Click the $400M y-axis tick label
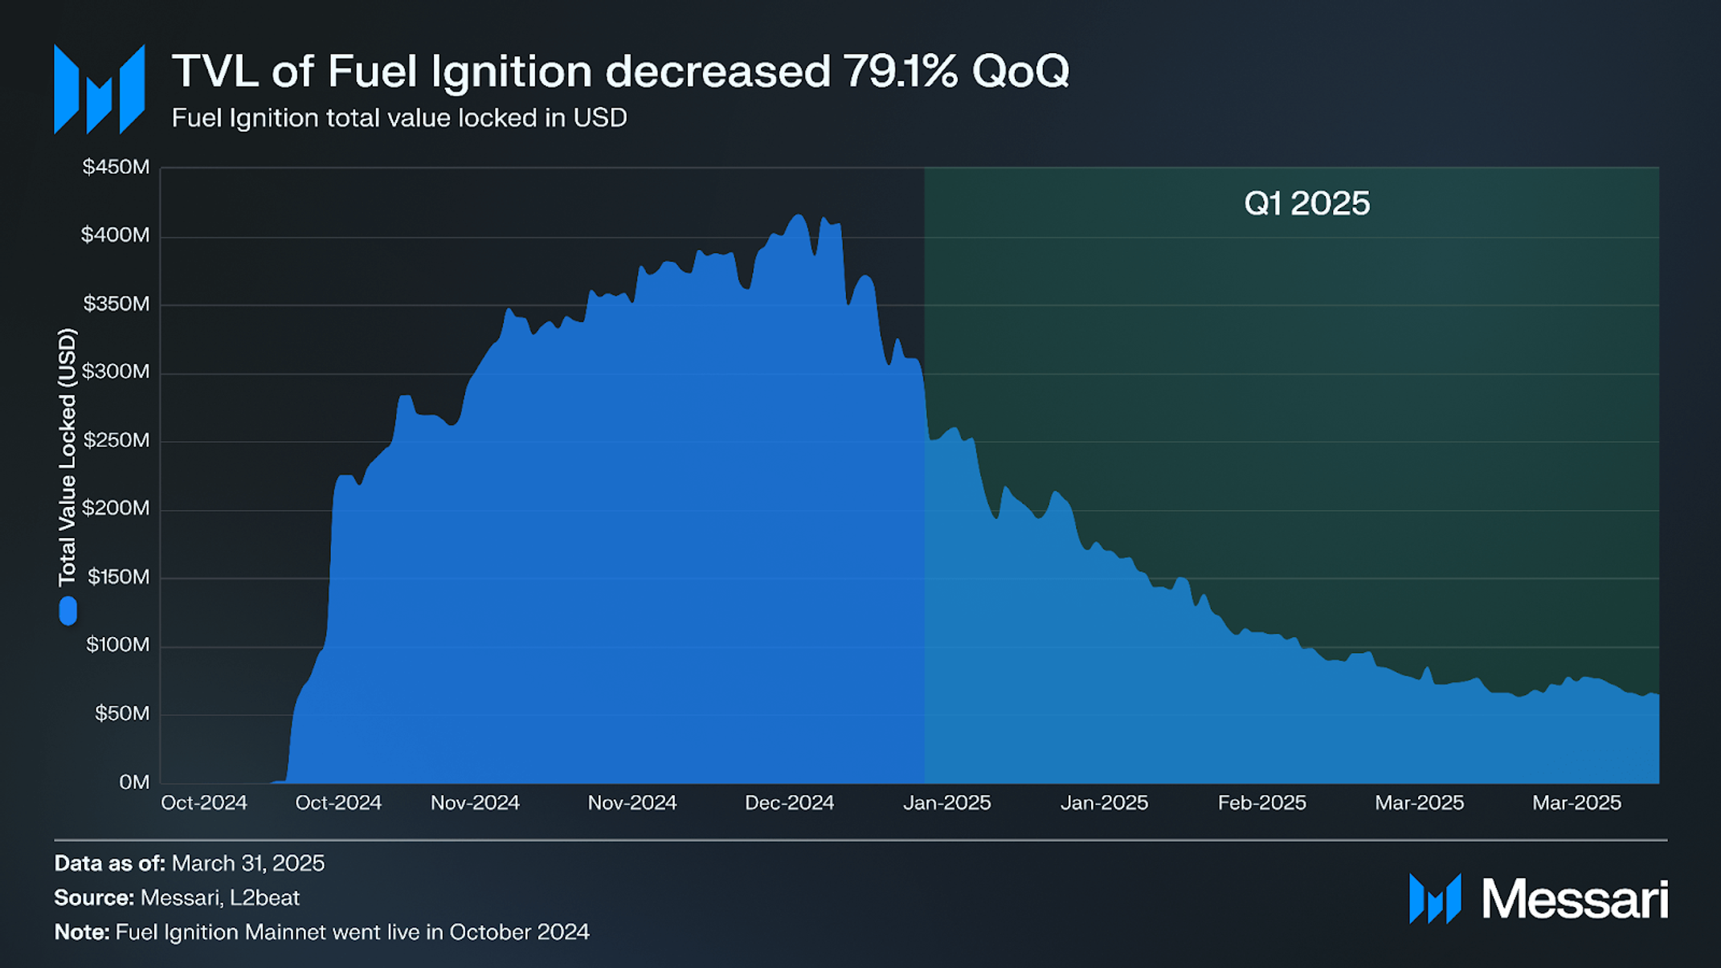 pos(116,235)
